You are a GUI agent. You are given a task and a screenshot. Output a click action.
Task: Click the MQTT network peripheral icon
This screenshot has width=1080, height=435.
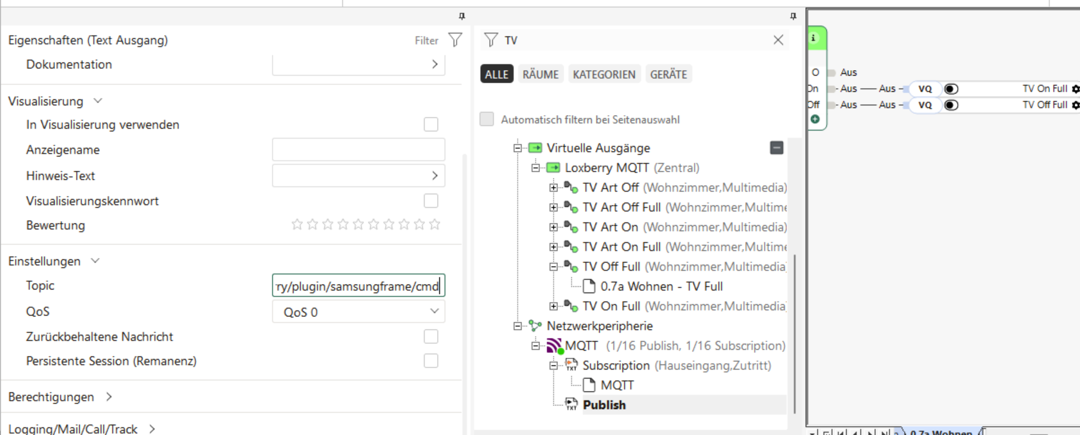[x=554, y=346]
